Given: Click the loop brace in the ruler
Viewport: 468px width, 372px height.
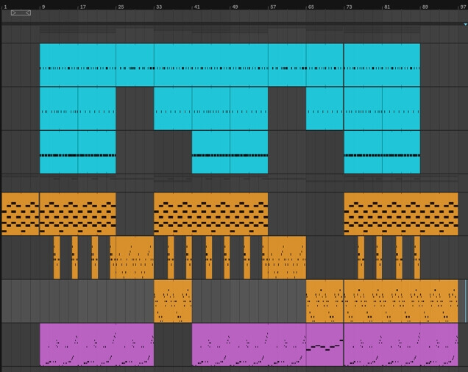Looking at the screenshot, I should (21, 12).
